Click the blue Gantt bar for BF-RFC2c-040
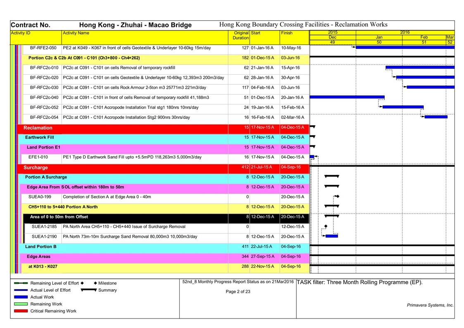 click(347, 97)
